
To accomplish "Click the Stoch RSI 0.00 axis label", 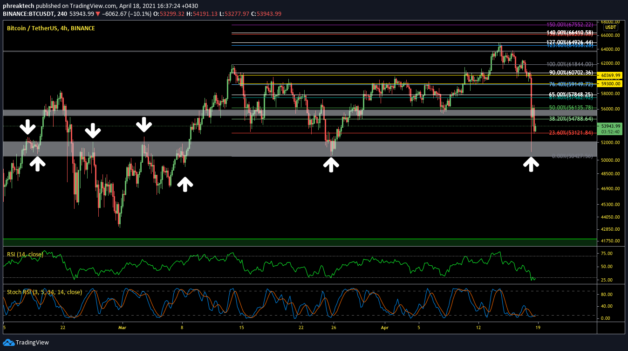I will [606, 318].
